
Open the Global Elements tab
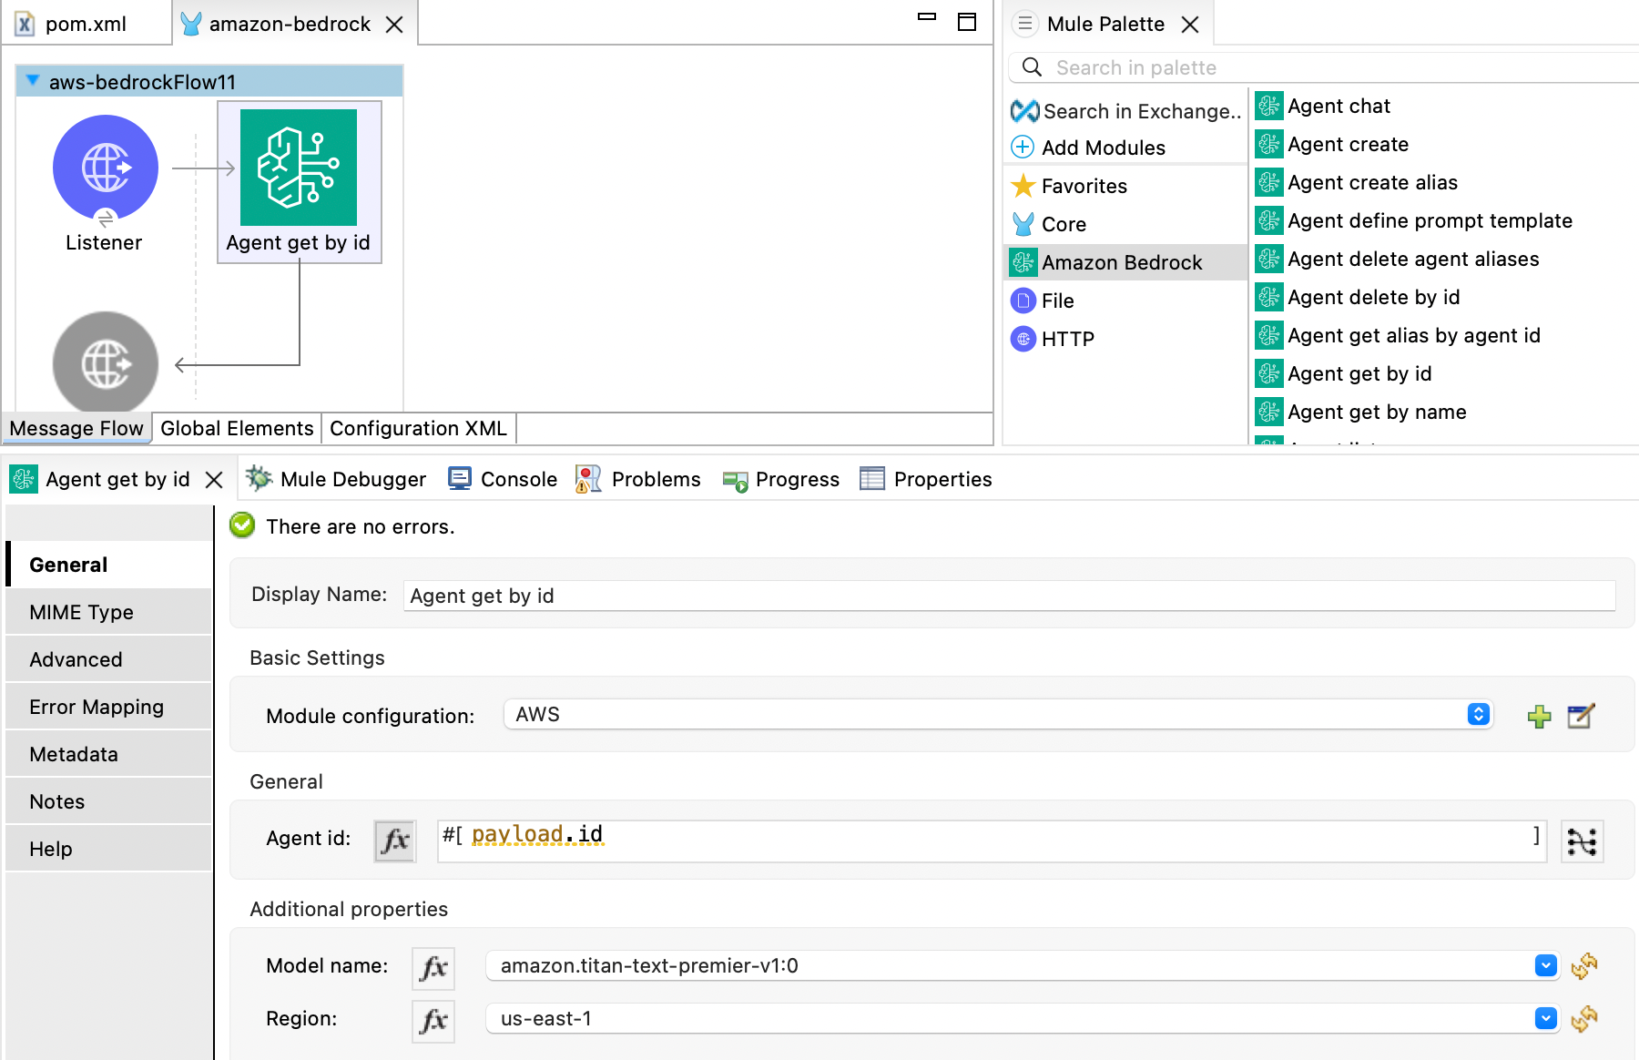pyautogui.click(x=237, y=428)
